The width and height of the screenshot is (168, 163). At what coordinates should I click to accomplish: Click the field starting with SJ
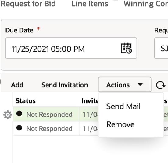tap(161, 48)
